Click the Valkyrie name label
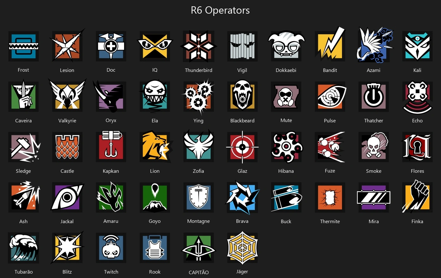 [67, 121]
